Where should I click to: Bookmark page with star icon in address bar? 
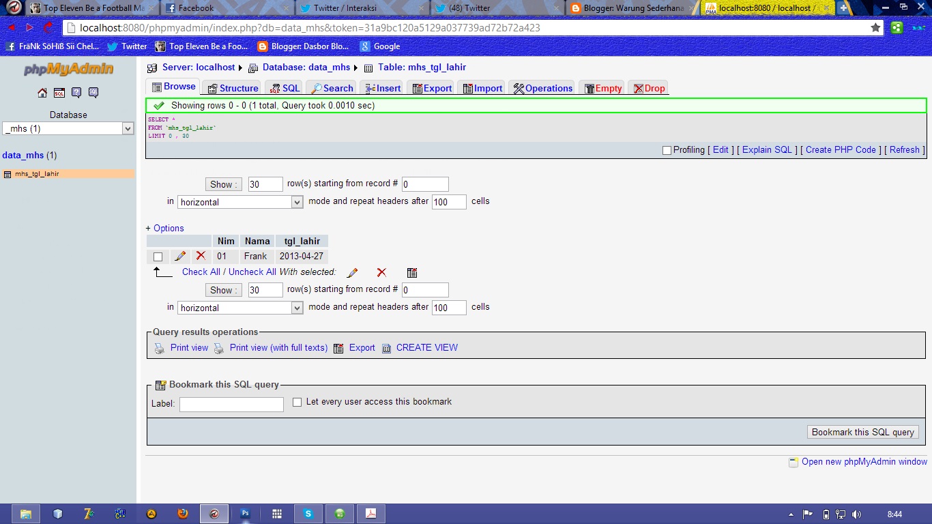[875, 27]
